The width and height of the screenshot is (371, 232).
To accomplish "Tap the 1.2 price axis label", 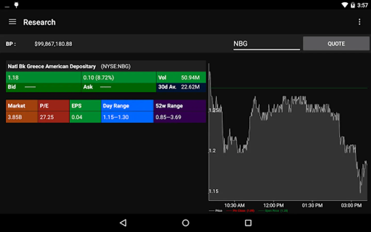I will pyautogui.click(x=212, y=151).
